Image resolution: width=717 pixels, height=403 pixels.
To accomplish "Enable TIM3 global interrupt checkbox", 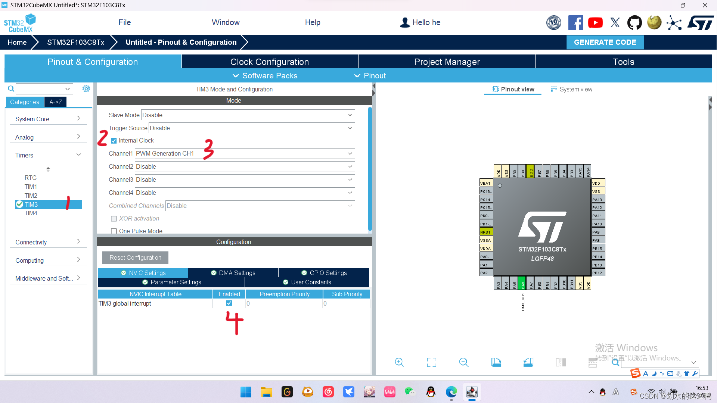I will [229, 303].
